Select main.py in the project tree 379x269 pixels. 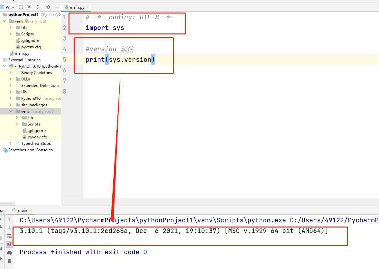pos(22,53)
